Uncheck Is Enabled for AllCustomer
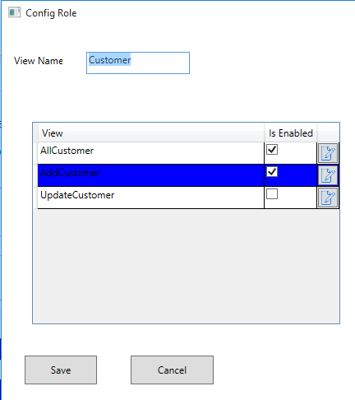This screenshot has height=400, width=355. (272, 150)
